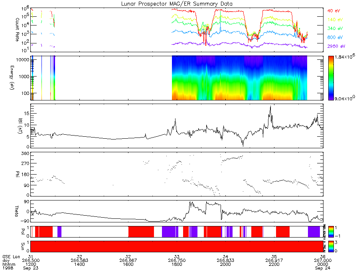Select the purple '2950 eV' legend label

coord(336,46)
